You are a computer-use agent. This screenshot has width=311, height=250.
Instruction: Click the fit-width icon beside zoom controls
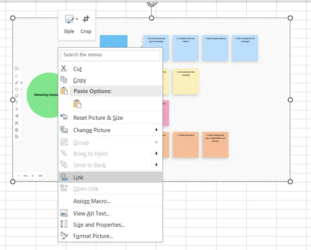point(41,176)
